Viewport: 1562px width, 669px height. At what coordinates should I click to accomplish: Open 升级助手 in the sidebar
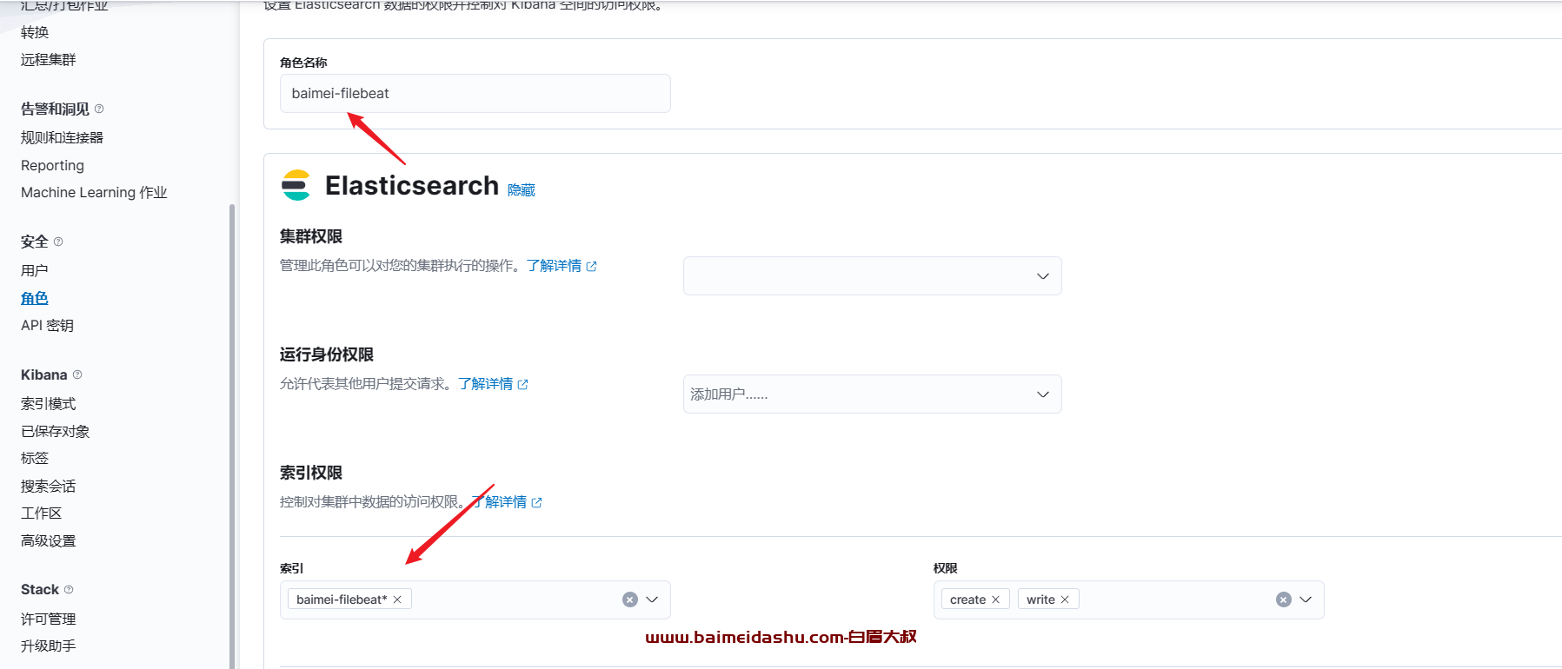pyautogui.click(x=49, y=646)
